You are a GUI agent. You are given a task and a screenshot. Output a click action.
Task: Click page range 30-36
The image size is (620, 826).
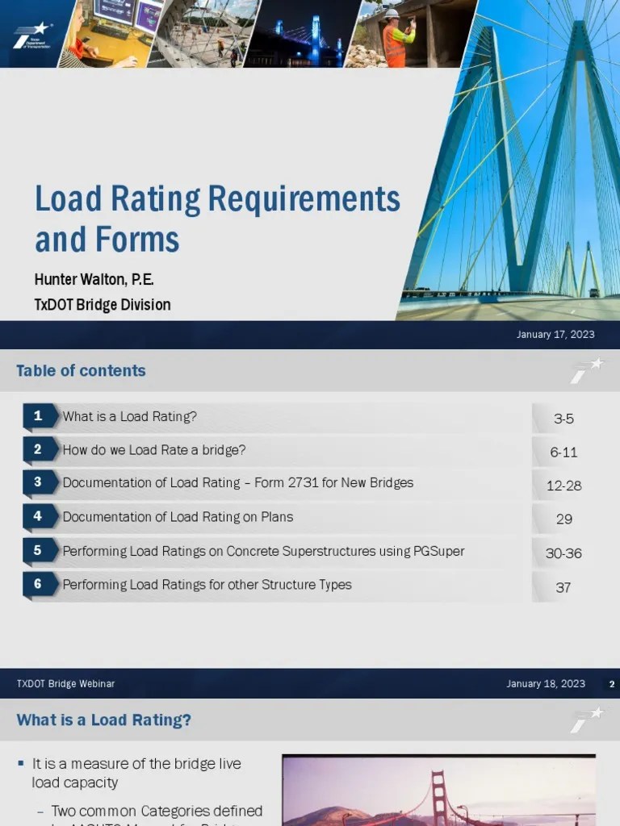(563, 553)
